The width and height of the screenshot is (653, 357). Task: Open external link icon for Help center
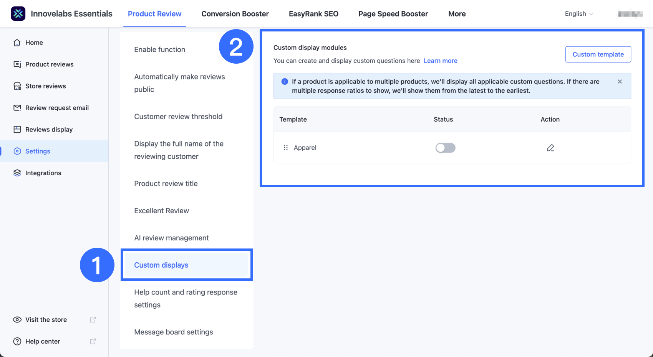93,342
